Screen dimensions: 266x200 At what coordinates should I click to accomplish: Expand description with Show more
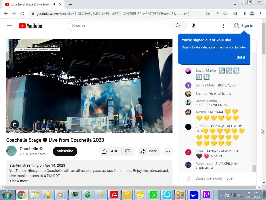[19, 181]
